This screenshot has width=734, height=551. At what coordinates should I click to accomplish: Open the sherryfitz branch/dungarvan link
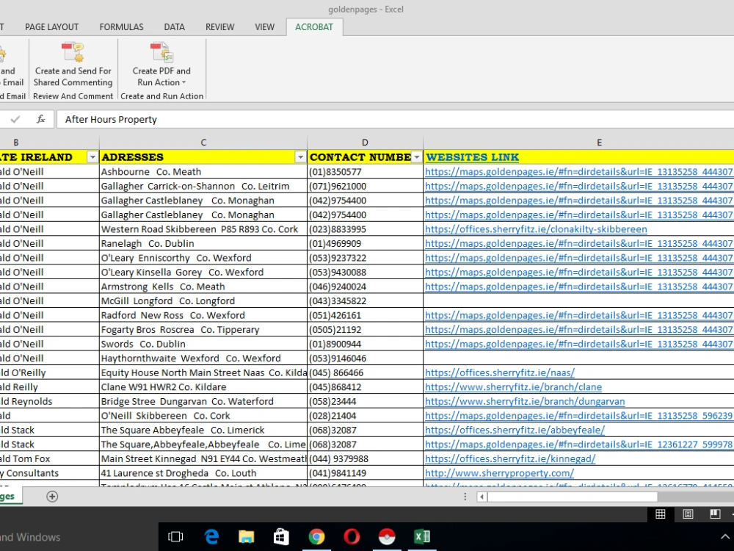click(525, 402)
